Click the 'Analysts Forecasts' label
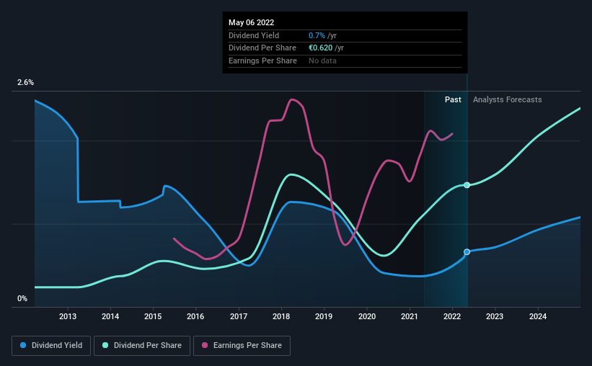592x366 pixels. click(508, 99)
